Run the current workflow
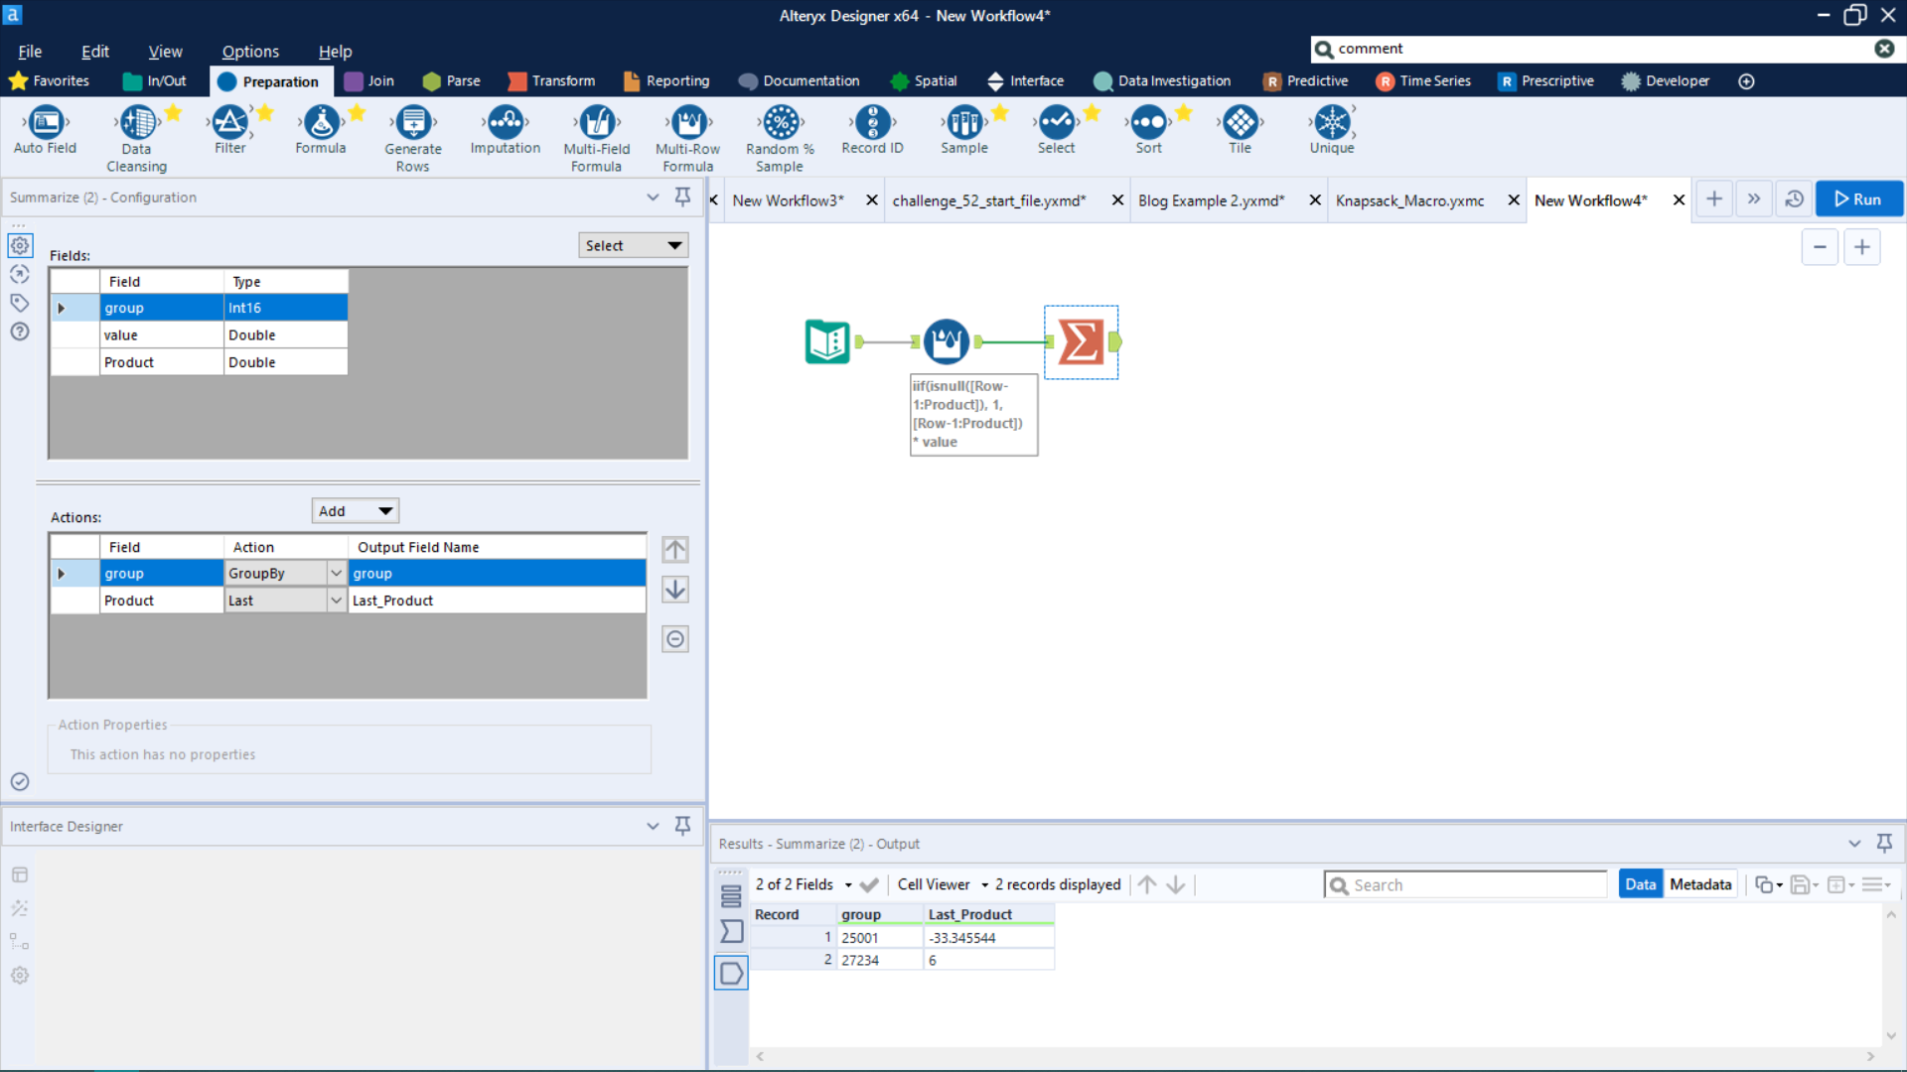This screenshot has width=1907, height=1072. (x=1858, y=199)
